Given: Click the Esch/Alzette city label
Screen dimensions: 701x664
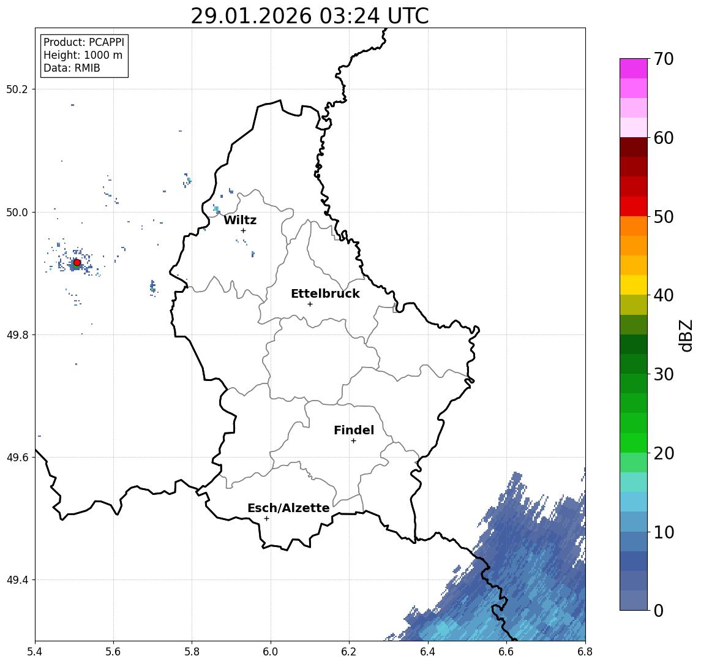Looking at the screenshot, I should click(x=288, y=508).
